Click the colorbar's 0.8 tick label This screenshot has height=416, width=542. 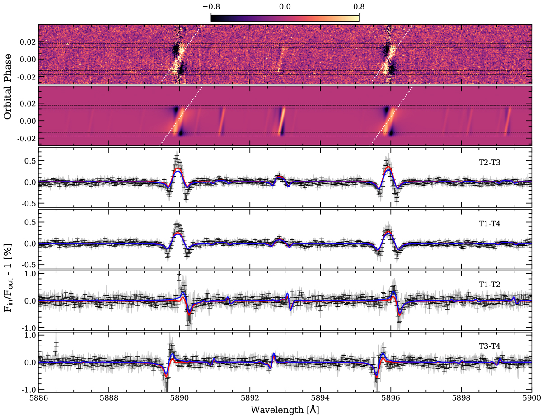359,7
